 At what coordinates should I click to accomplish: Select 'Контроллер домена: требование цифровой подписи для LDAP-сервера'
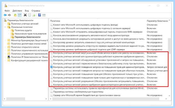pos(89,49)
